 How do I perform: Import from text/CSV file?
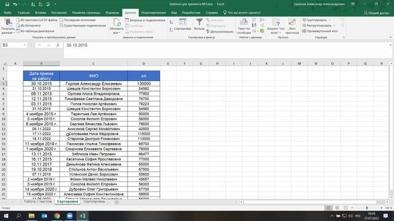pyautogui.click(x=37, y=20)
